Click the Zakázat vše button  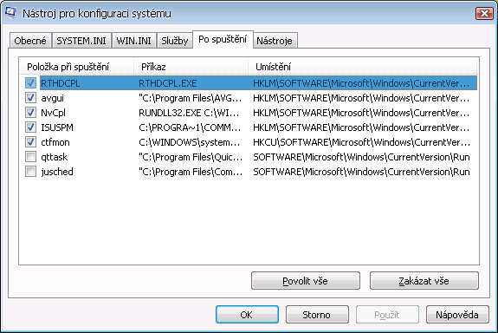(424, 280)
